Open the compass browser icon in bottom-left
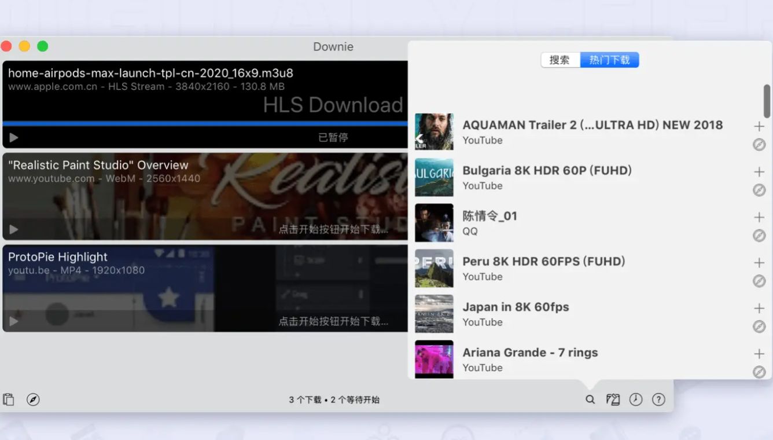This screenshot has width=773, height=440. pyautogui.click(x=33, y=399)
